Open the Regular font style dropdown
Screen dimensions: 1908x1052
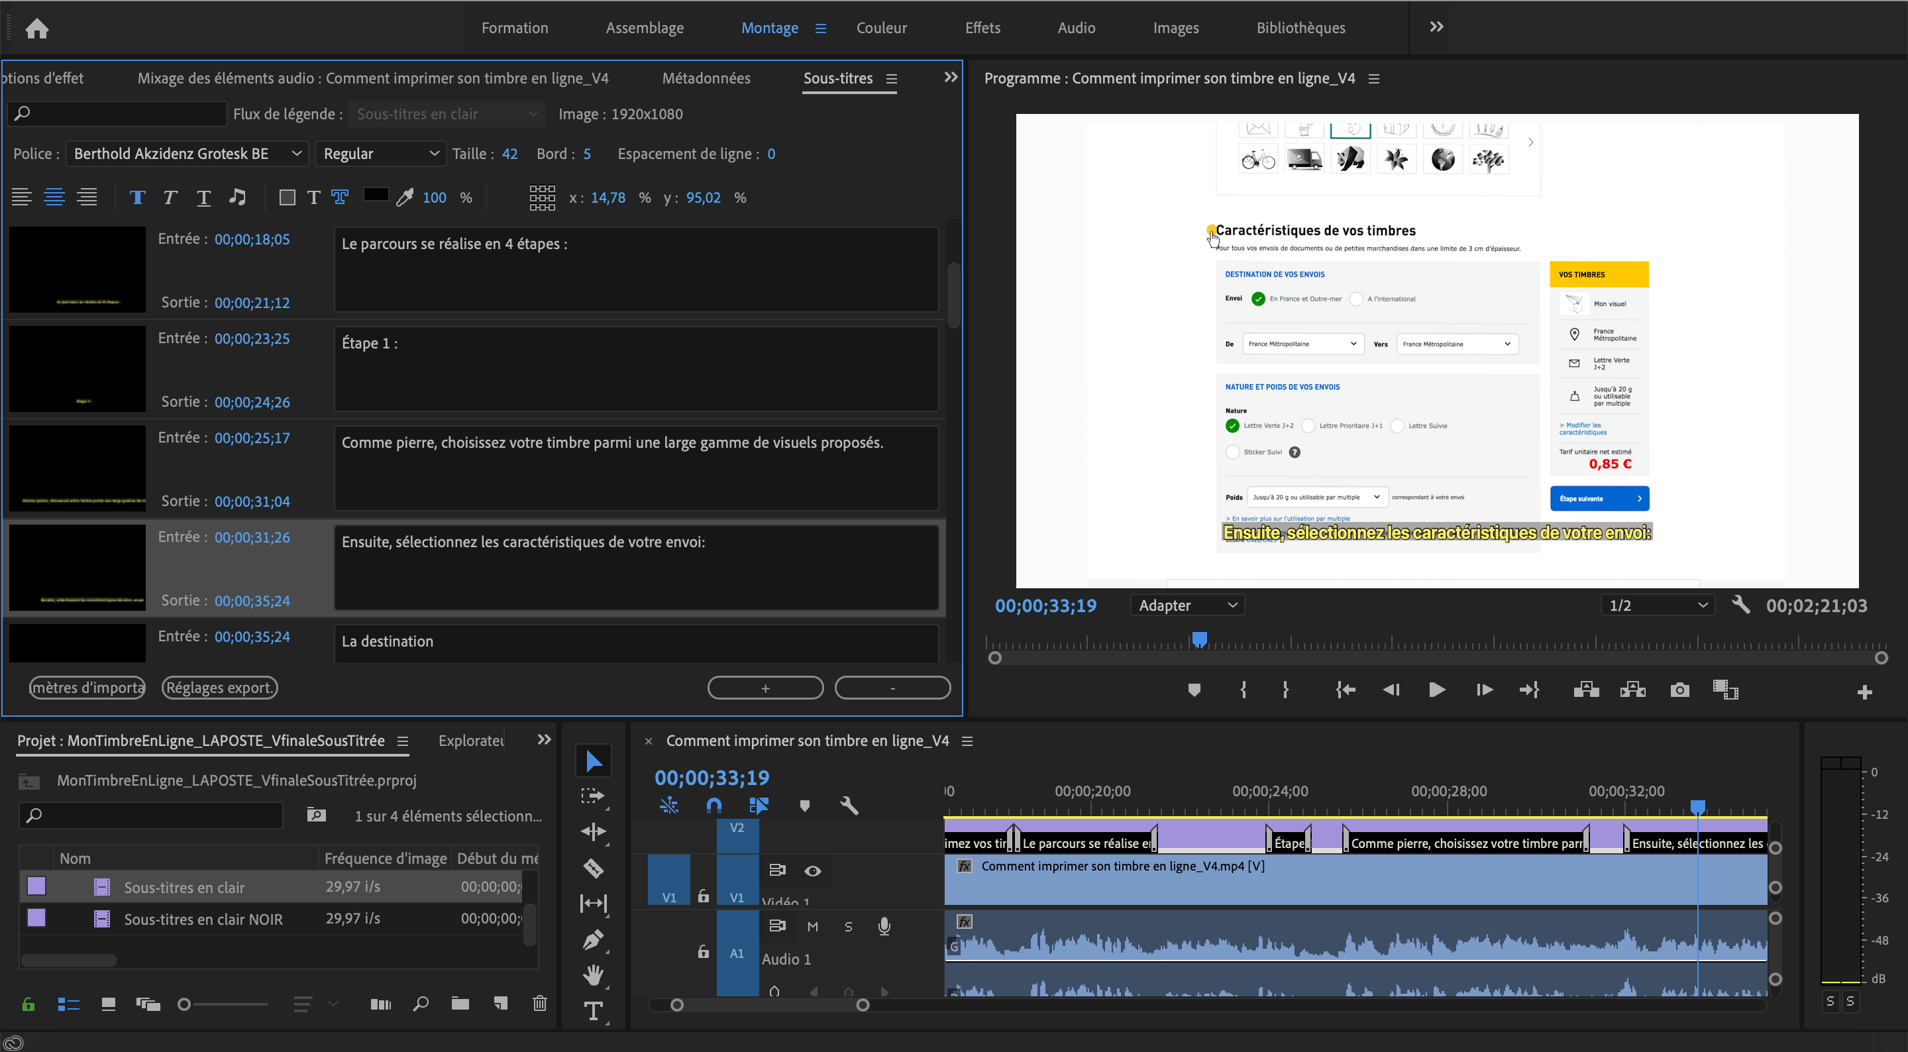(x=381, y=153)
